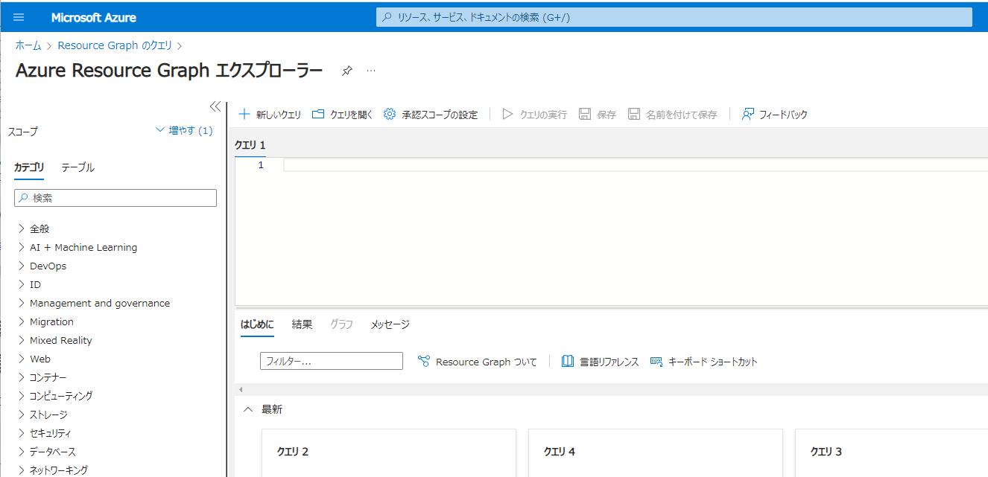The height and width of the screenshot is (477, 988).
Task: Click the Save As disk icon
Action: (634, 115)
